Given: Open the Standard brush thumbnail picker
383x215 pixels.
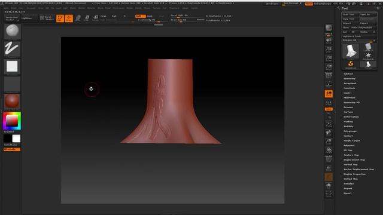Looking at the screenshot, I should tap(12, 32).
